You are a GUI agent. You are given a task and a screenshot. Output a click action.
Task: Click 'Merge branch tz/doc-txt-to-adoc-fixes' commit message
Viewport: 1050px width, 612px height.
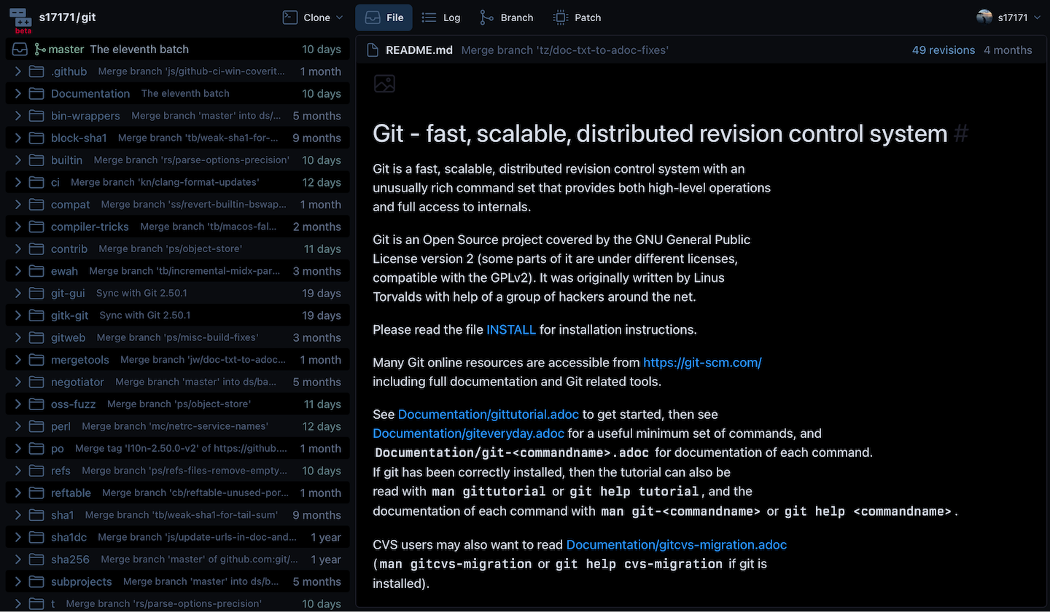[565, 50]
